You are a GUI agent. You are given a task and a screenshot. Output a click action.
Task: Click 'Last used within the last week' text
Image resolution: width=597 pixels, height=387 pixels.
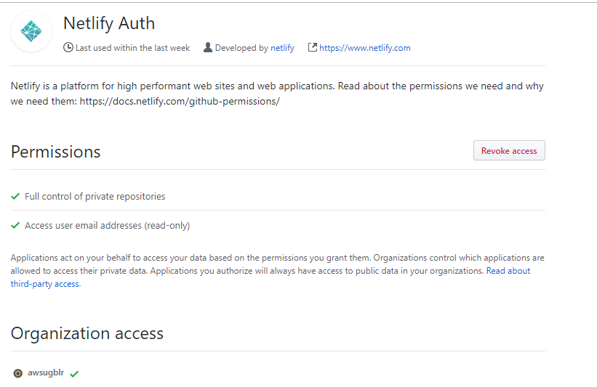click(x=132, y=48)
